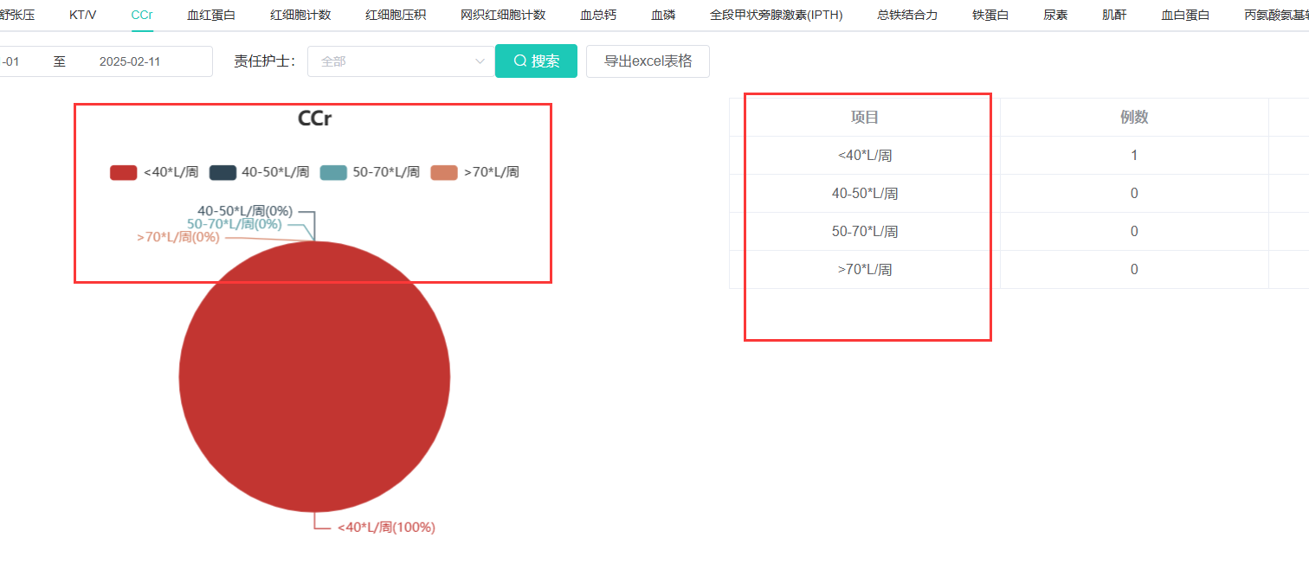Toggle the orange >70*L/周 legend swatch
Screen dimensions: 1309x570
445,172
